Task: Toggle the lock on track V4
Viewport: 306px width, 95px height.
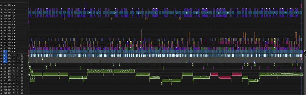Action: [1, 43]
